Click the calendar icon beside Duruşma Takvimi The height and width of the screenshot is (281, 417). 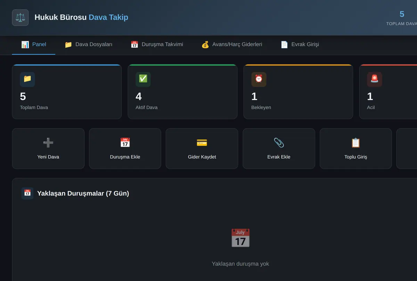pyautogui.click(x=134, y=44)
